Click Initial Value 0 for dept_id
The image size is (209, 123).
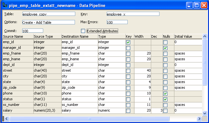coord(188,65)
